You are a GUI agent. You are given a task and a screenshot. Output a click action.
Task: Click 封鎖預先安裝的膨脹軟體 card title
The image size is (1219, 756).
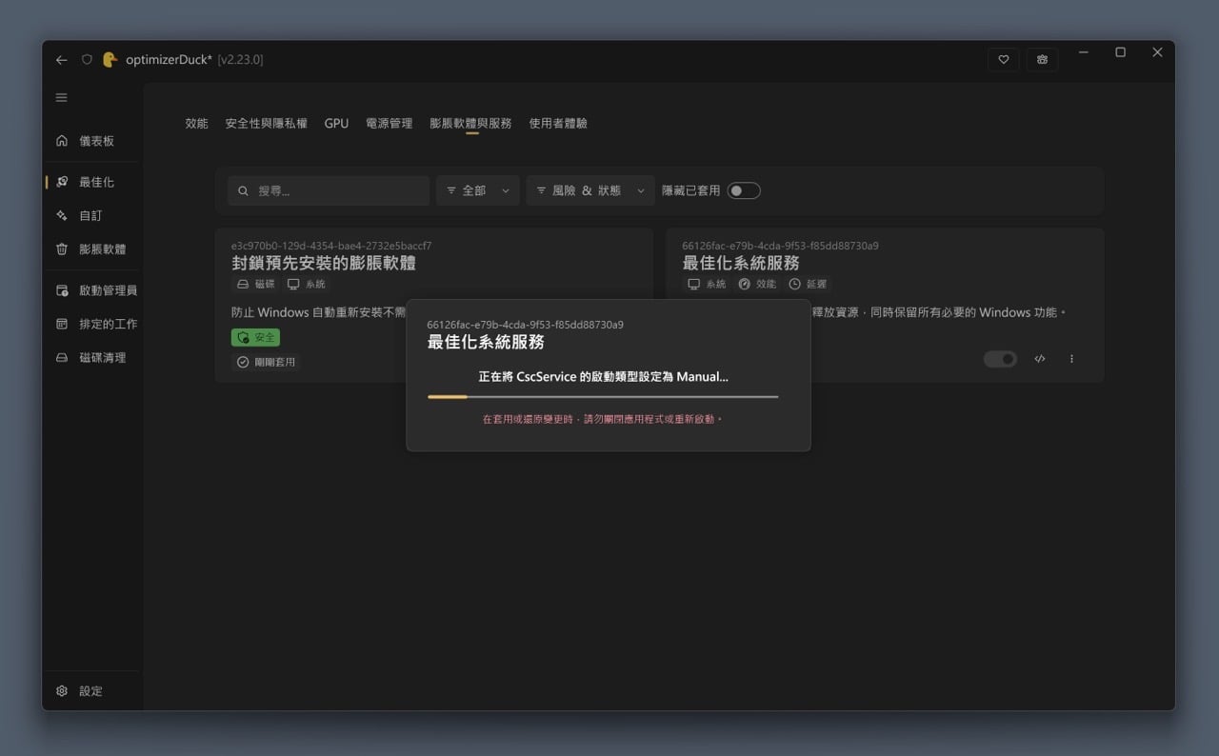click(x=324, y=263)
